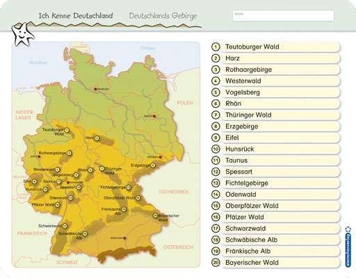
Task: Click the Ostsee label on the map
Action: (x=148, y=48)
